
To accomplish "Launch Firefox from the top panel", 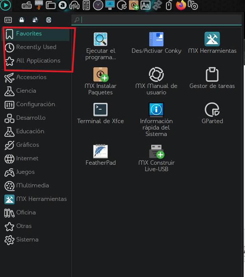I will (181, 5).
